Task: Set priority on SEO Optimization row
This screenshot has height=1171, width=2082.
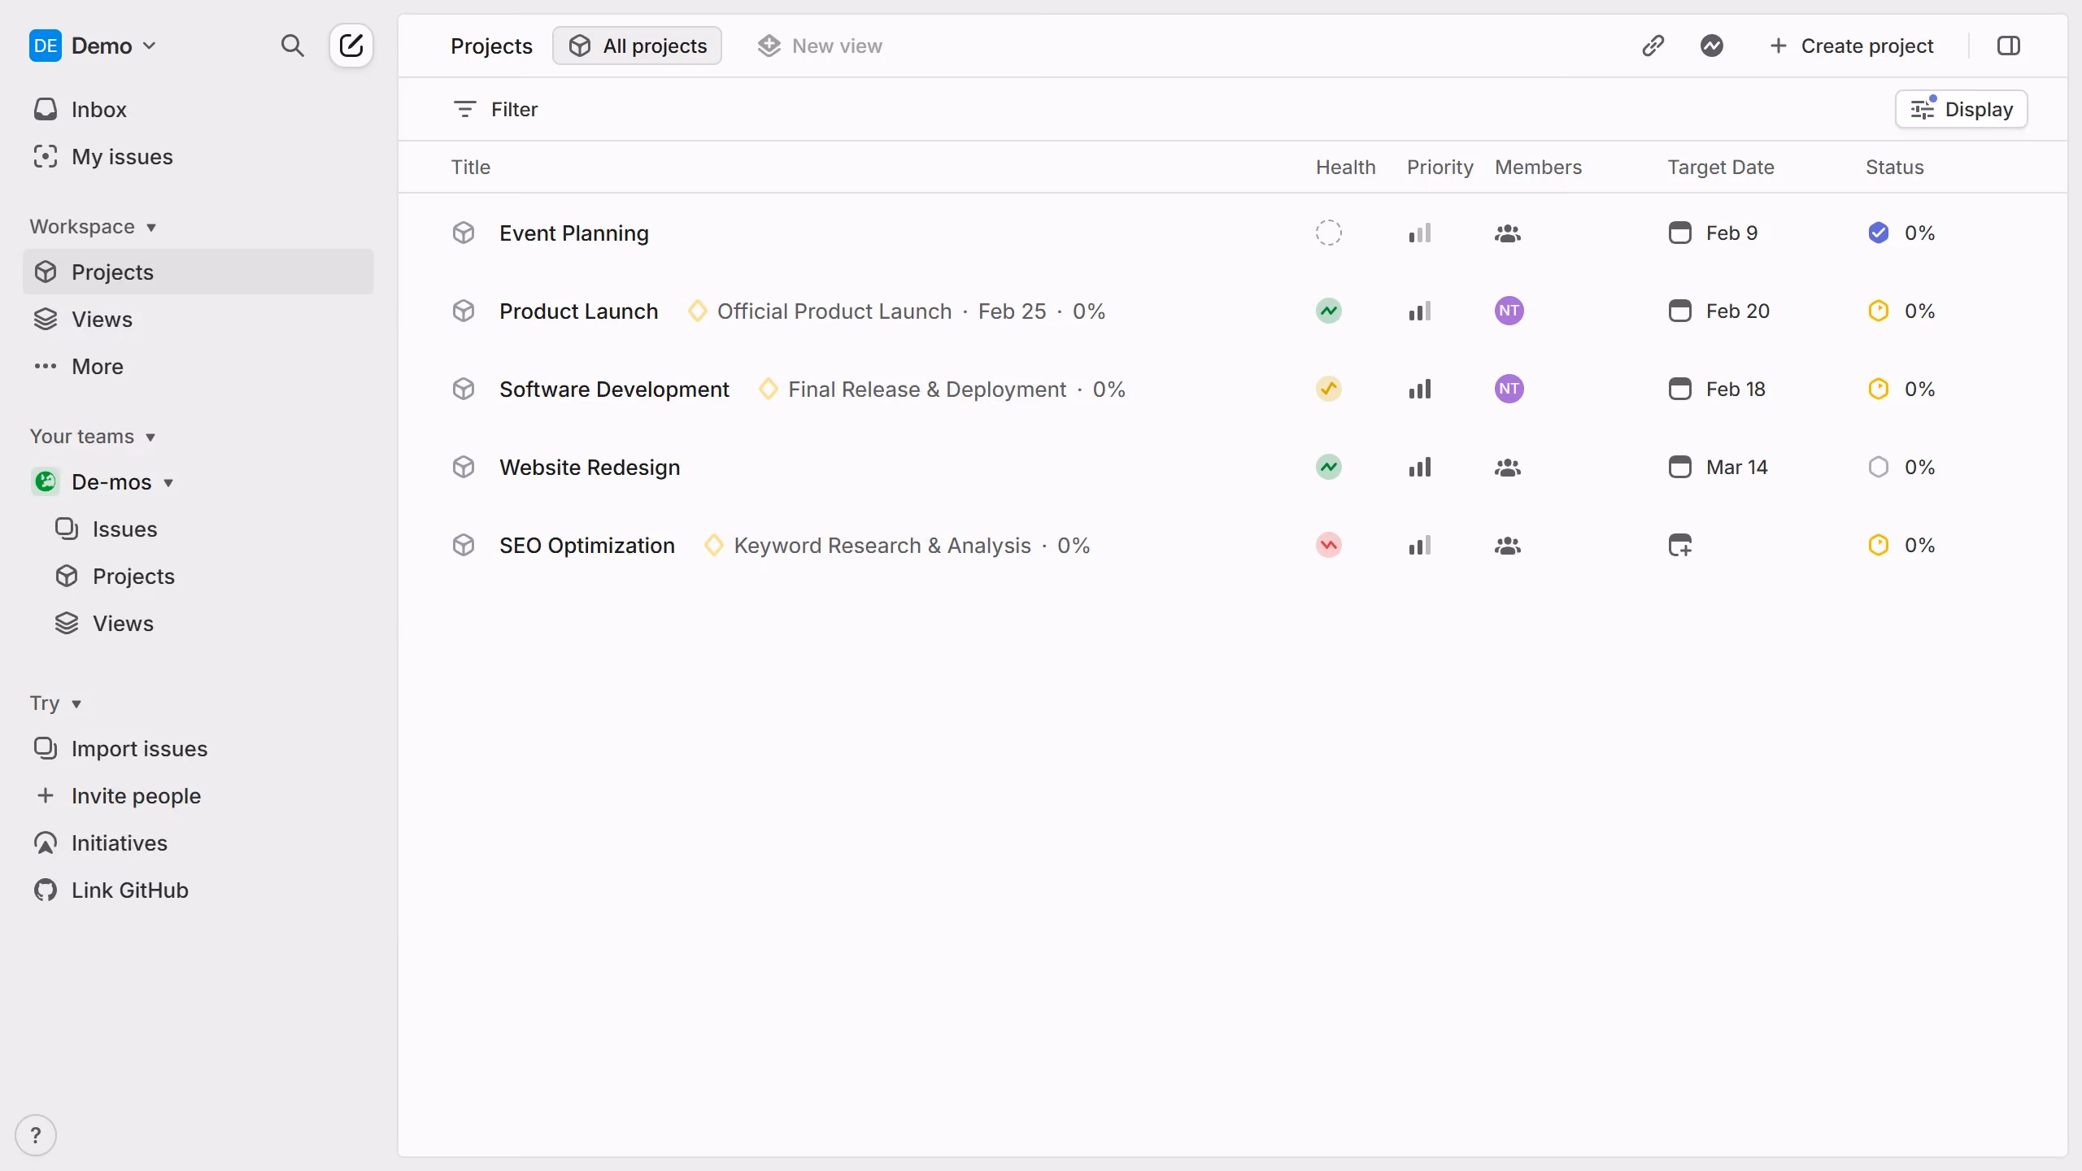Action: pos(1420,546)
